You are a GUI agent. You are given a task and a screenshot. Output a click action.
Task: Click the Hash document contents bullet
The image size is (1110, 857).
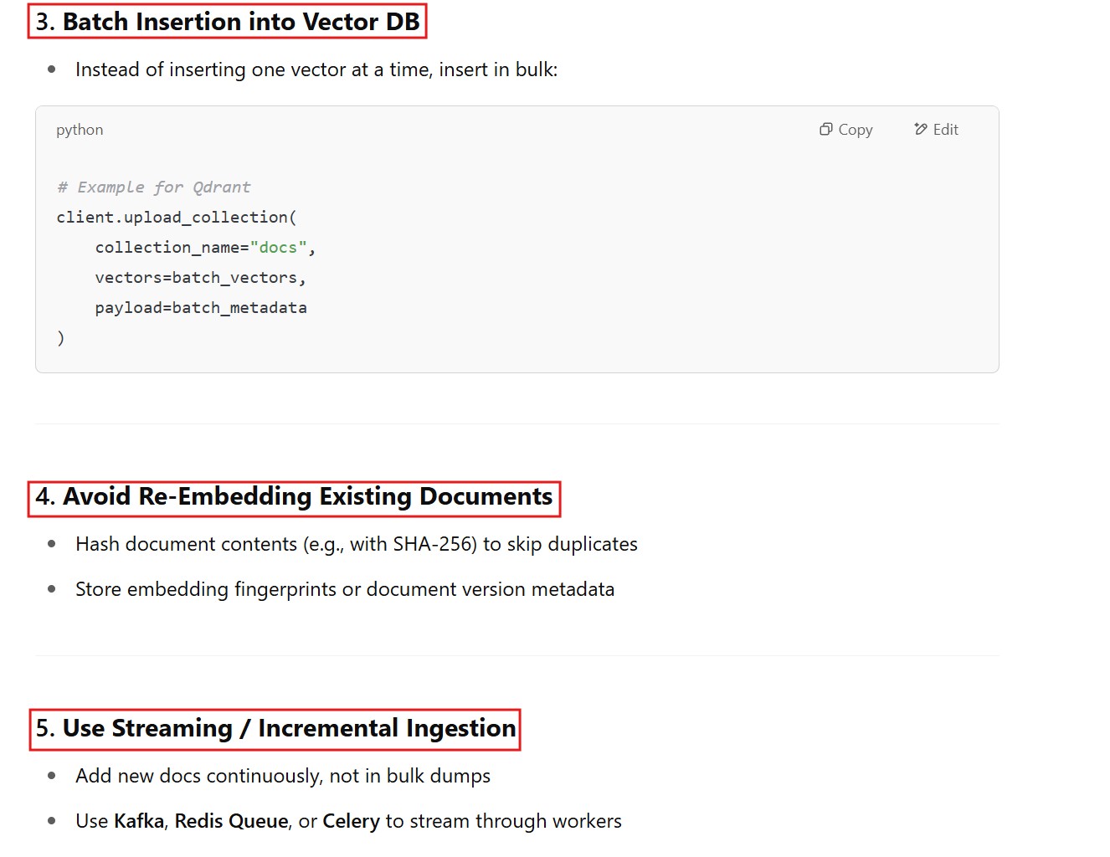click(356, 545)
